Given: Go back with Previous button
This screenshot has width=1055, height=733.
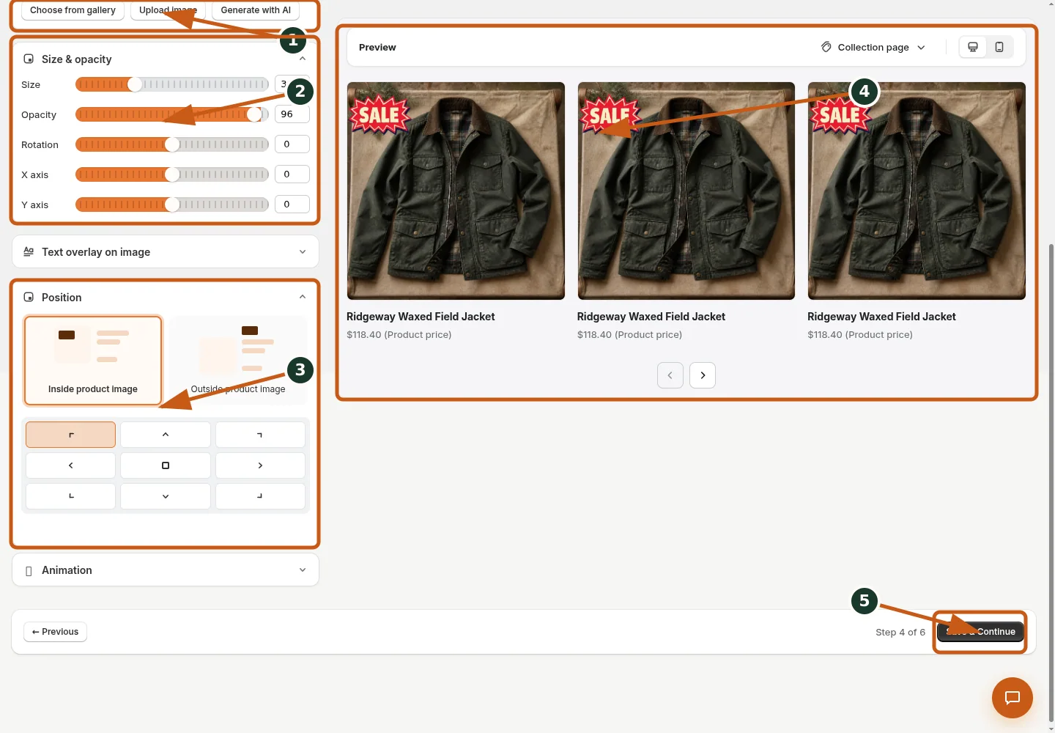Looking at the screenshot, I should coord(56,632).
